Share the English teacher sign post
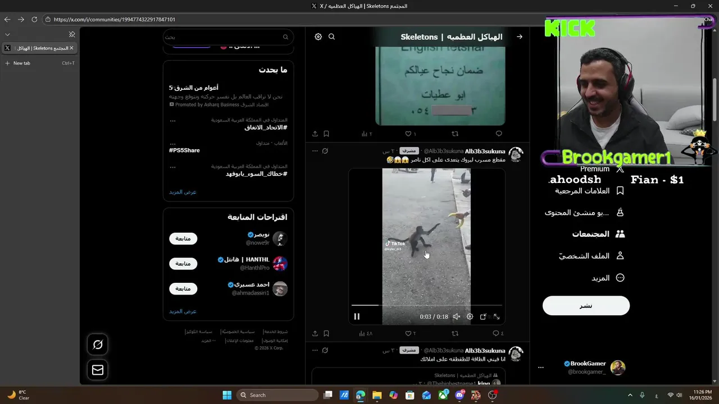This screenshot has width=719, height=404. pos(315,134)
